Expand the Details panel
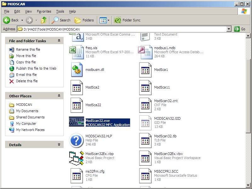 59,145
